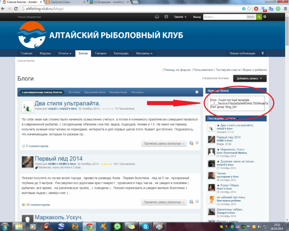
Task: Open Новые публикации link
Action: tap(242, 54)
